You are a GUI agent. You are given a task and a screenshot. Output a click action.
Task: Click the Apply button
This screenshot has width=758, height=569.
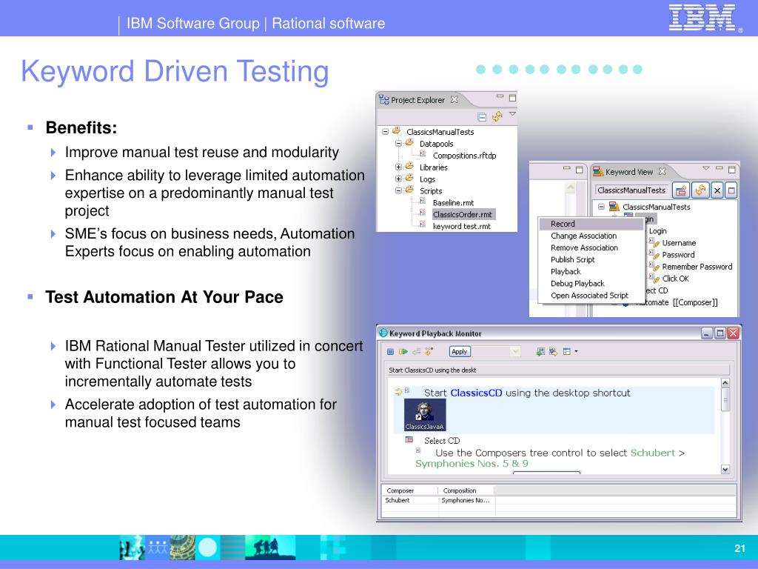coord(459,352)
